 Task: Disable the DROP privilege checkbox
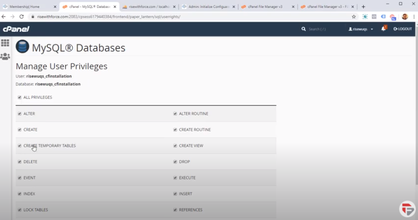(175, 162)
